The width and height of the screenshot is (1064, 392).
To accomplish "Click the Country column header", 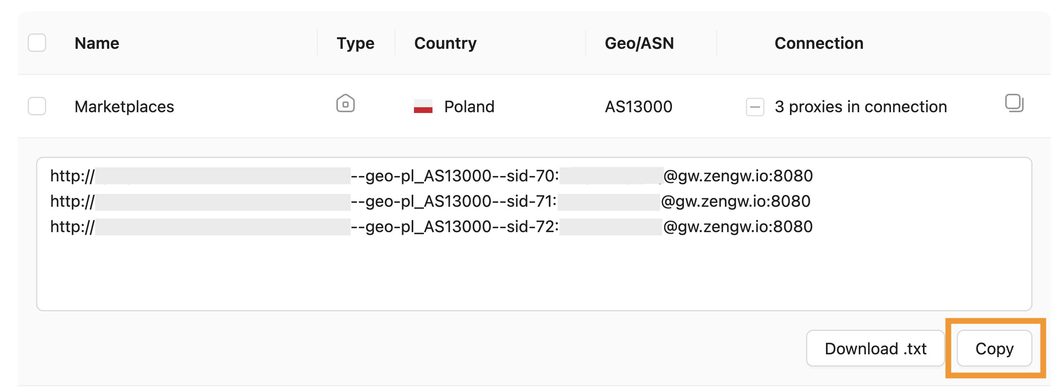I will (445, 43).
